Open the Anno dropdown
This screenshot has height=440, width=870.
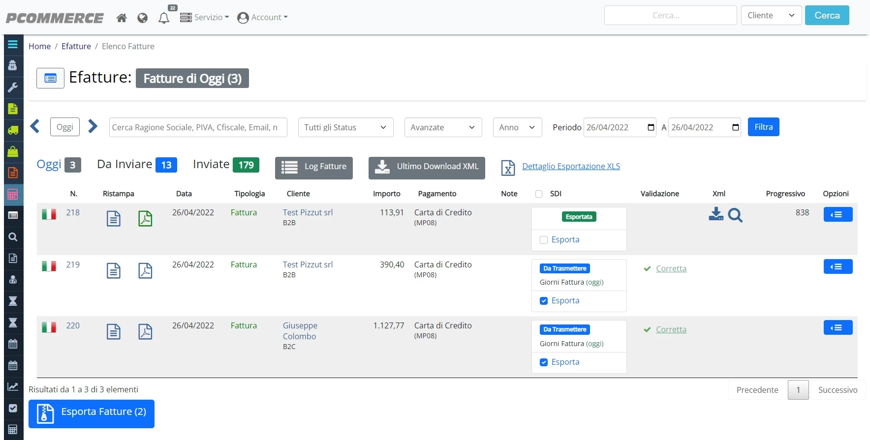(x=517, y=127)
